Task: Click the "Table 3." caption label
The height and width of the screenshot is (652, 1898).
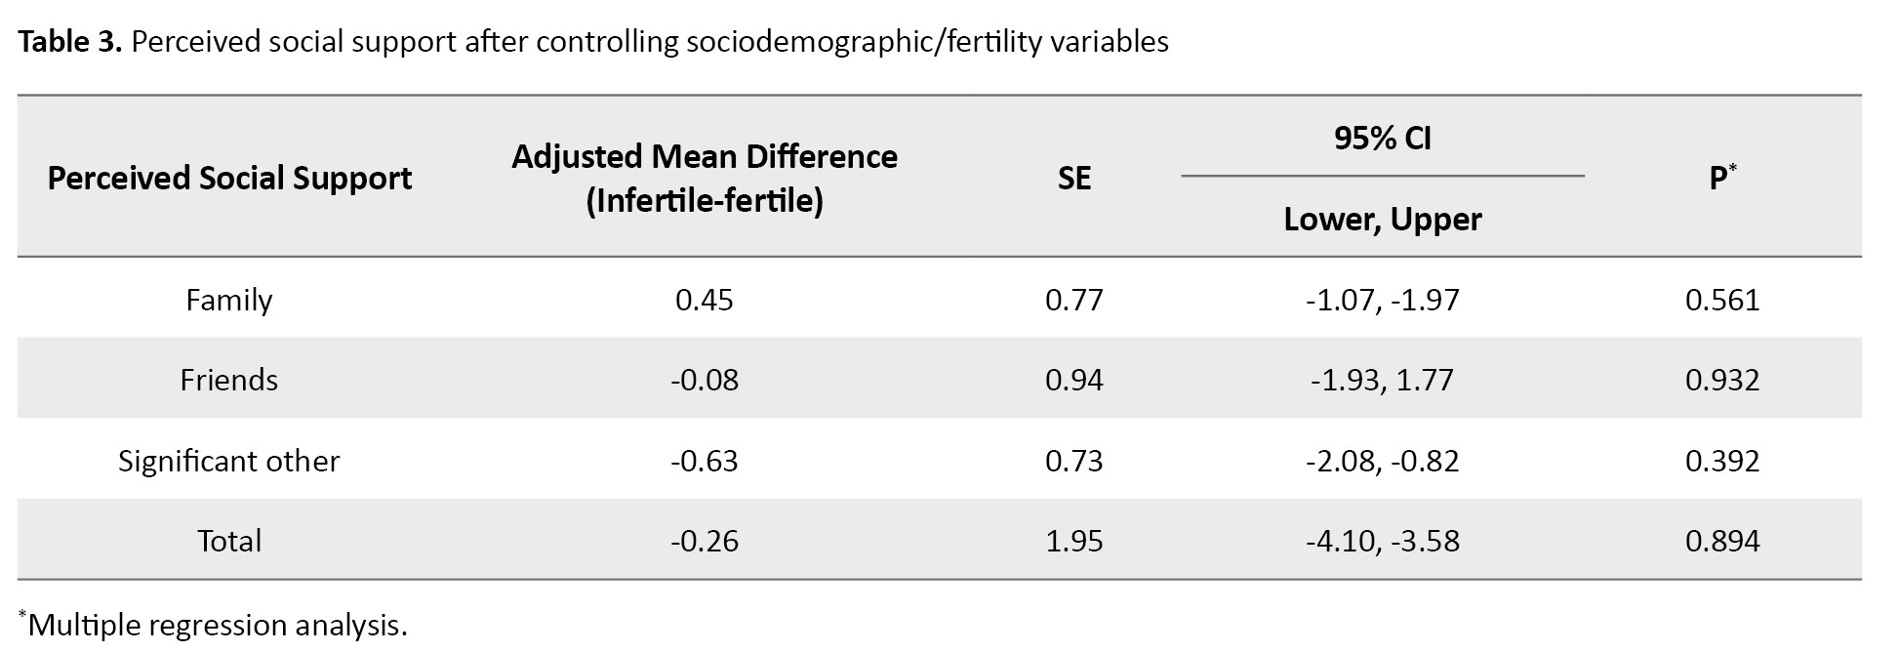Action: point(69,42)
